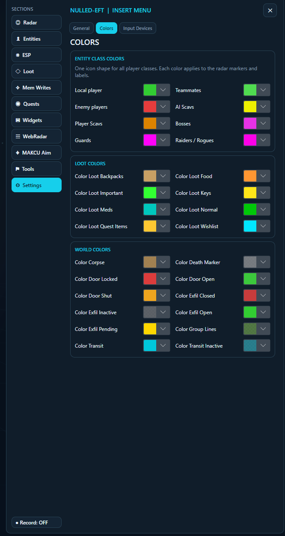Click the SECTIONS sidebar label
This screenshot has width=285, height=536.
(22, 9)
